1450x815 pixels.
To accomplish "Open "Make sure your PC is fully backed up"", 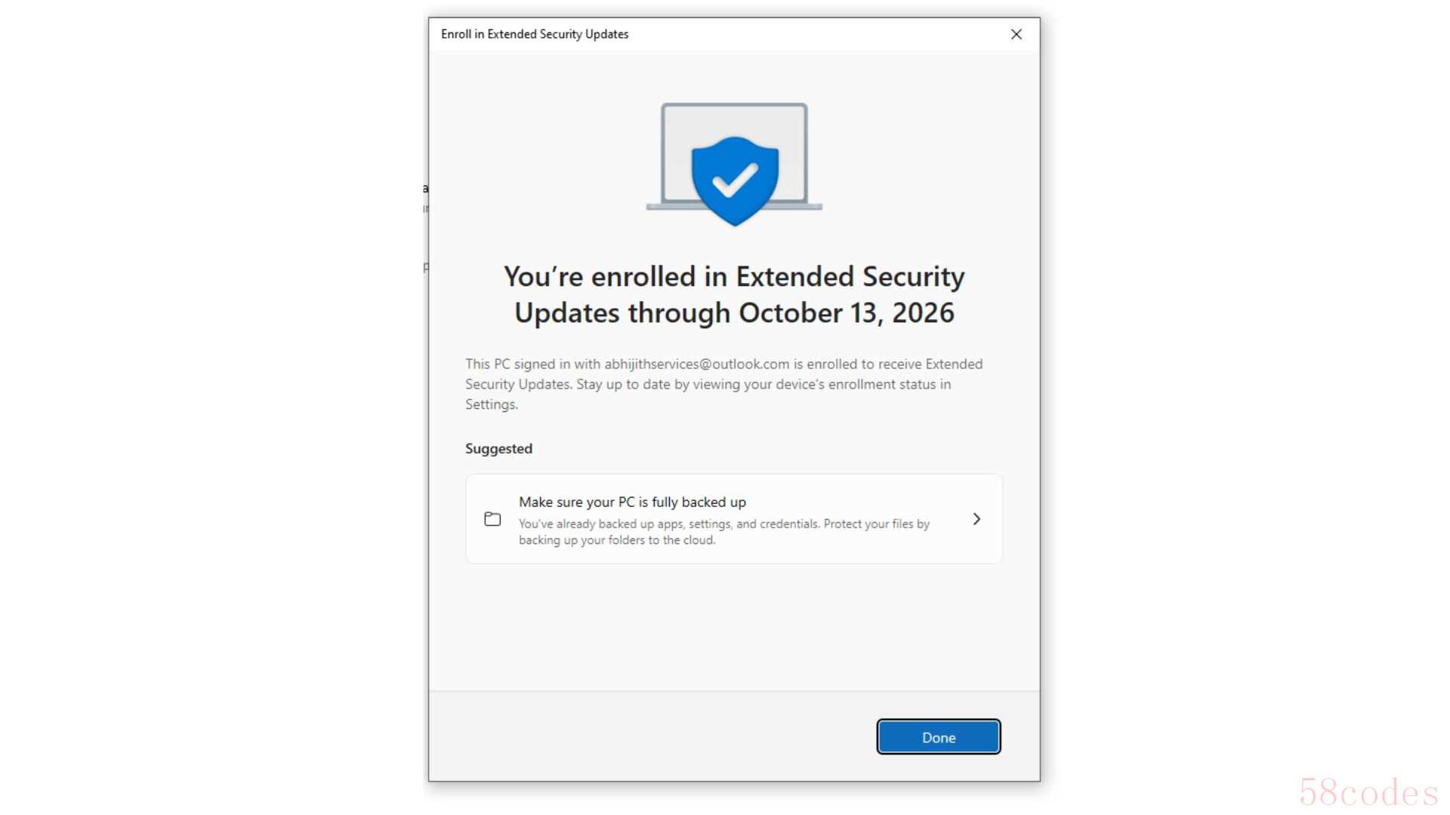I will click(x=632, y=502).
